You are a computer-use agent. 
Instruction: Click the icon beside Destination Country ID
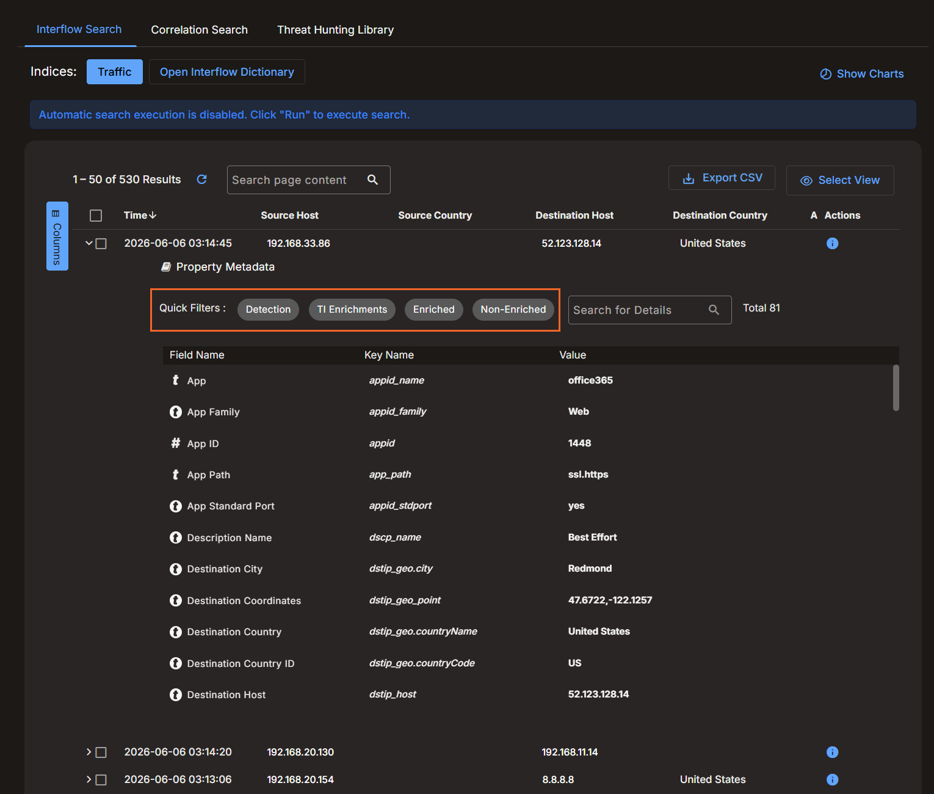click(176, 663)
